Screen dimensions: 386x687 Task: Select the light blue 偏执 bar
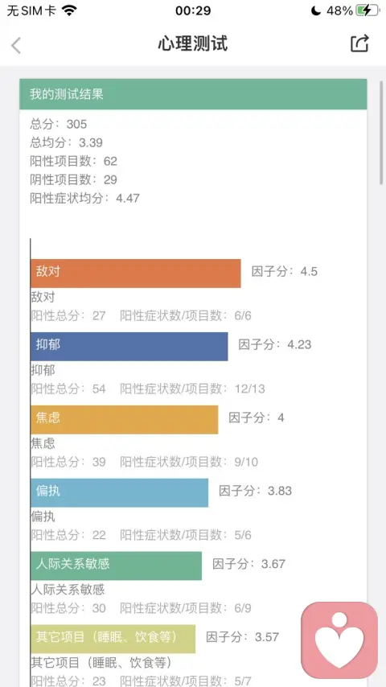[120, 493]
